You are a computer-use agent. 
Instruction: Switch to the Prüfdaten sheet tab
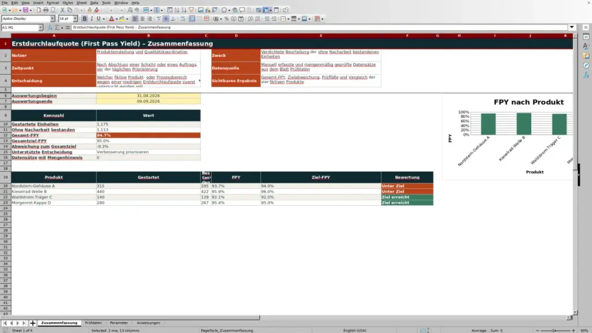click(x=93, y=323)
